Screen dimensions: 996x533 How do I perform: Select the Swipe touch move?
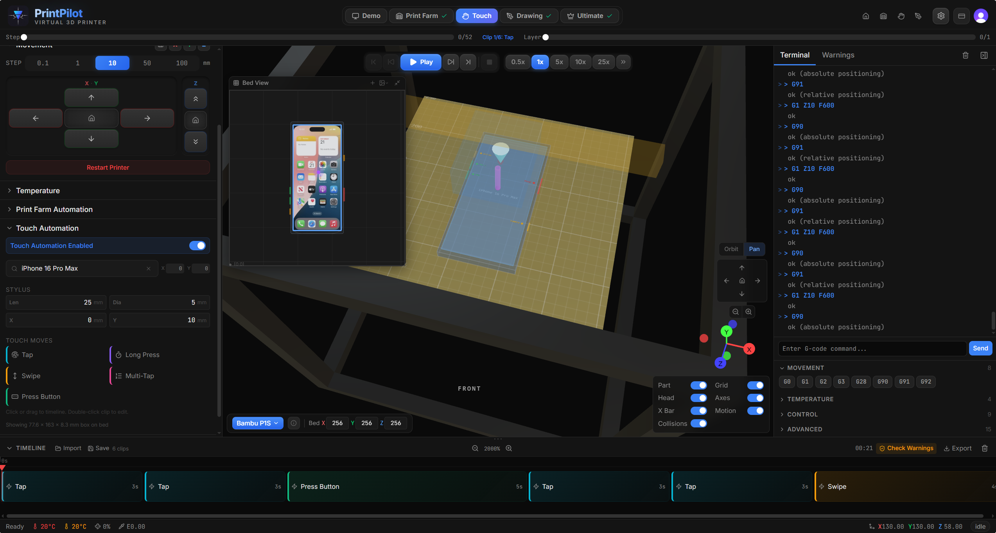tap(31, 376)
